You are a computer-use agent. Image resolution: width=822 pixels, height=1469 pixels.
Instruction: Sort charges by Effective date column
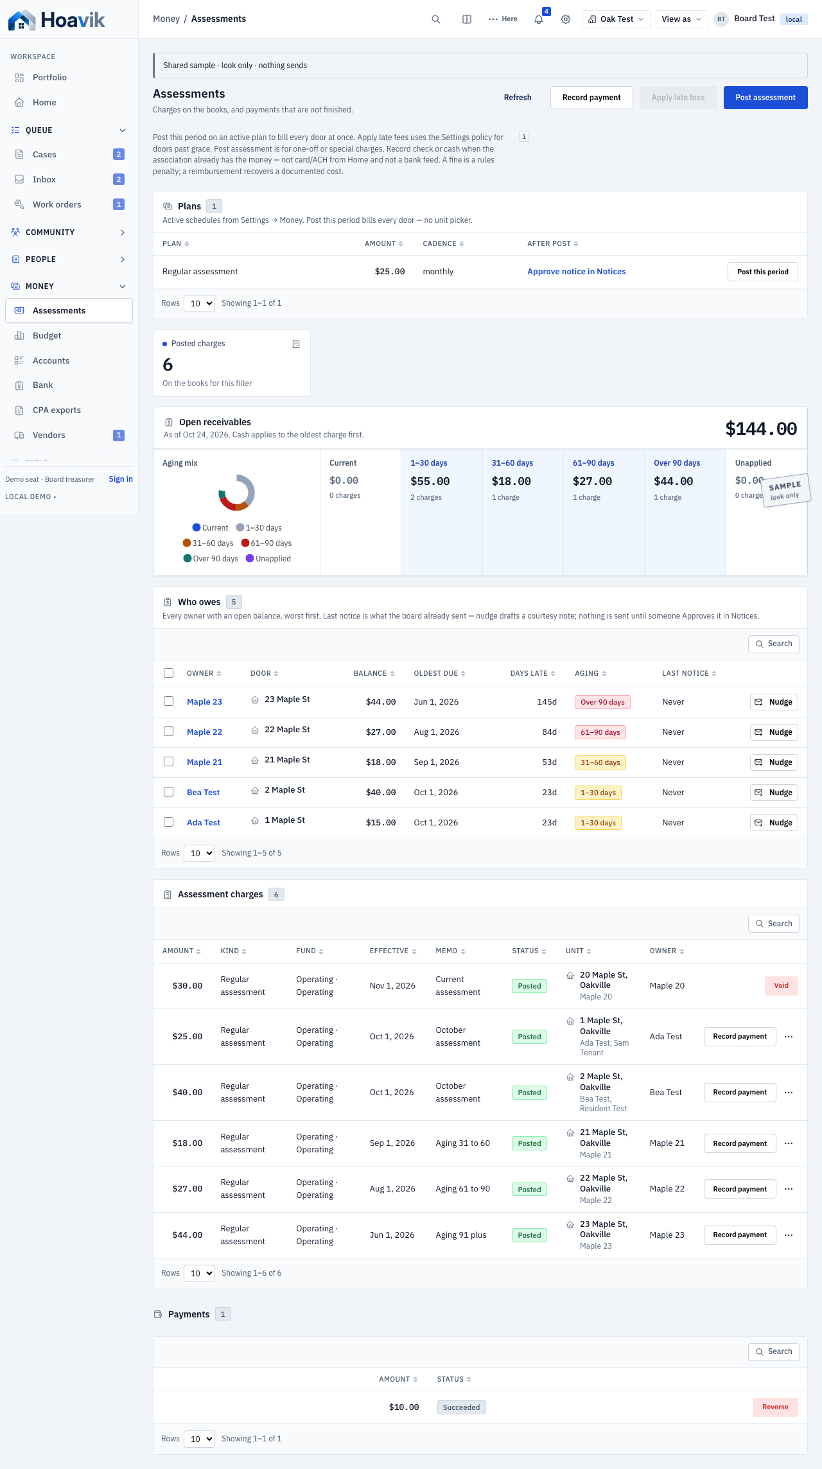(393, 951)
